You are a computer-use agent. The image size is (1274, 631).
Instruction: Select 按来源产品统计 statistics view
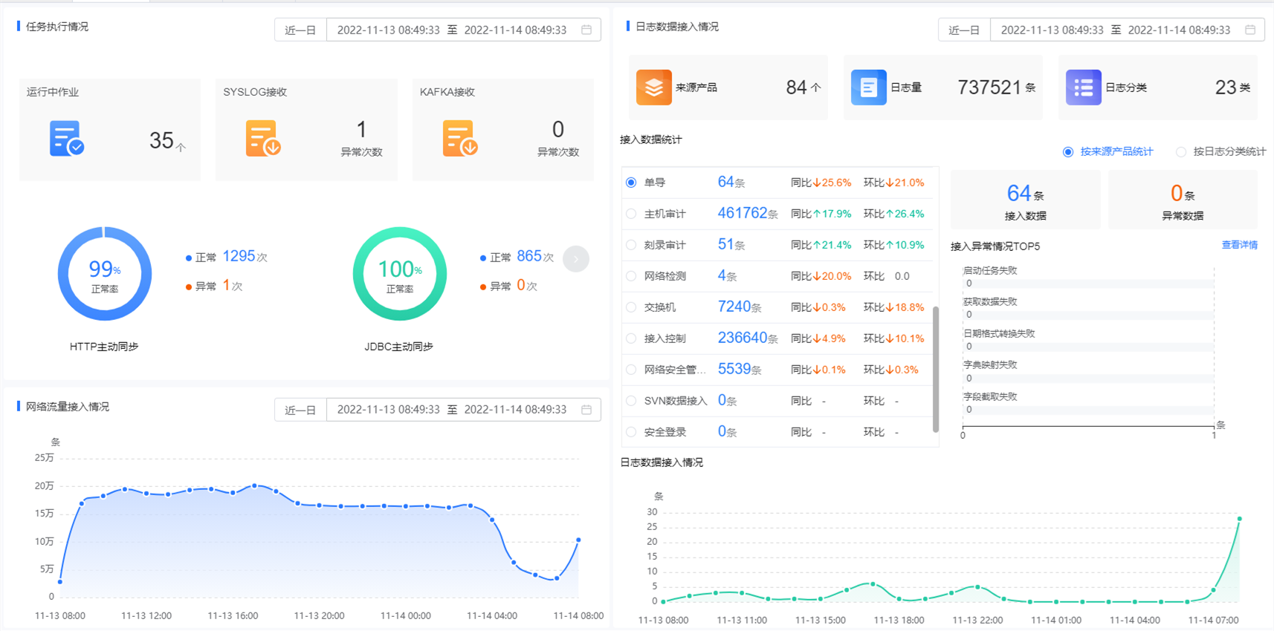click(1068, 152)
